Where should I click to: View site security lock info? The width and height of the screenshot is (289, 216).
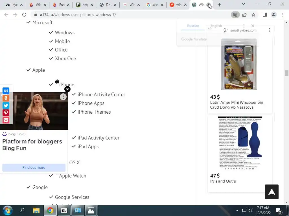[x=36, y=15]
